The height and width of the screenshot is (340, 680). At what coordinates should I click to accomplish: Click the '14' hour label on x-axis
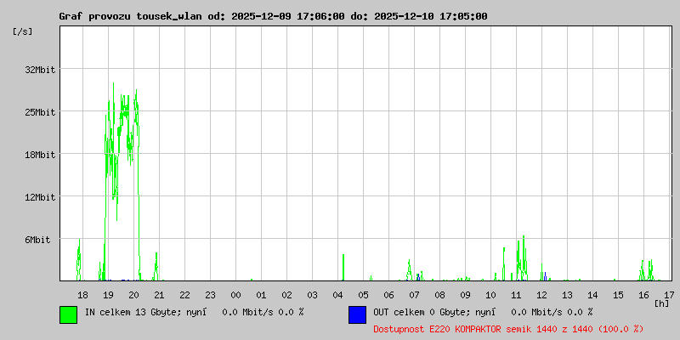pos(592,295)
